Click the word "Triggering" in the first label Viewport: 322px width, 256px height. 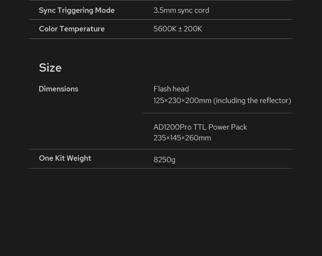pyautogui.click(x=75, y=10)
